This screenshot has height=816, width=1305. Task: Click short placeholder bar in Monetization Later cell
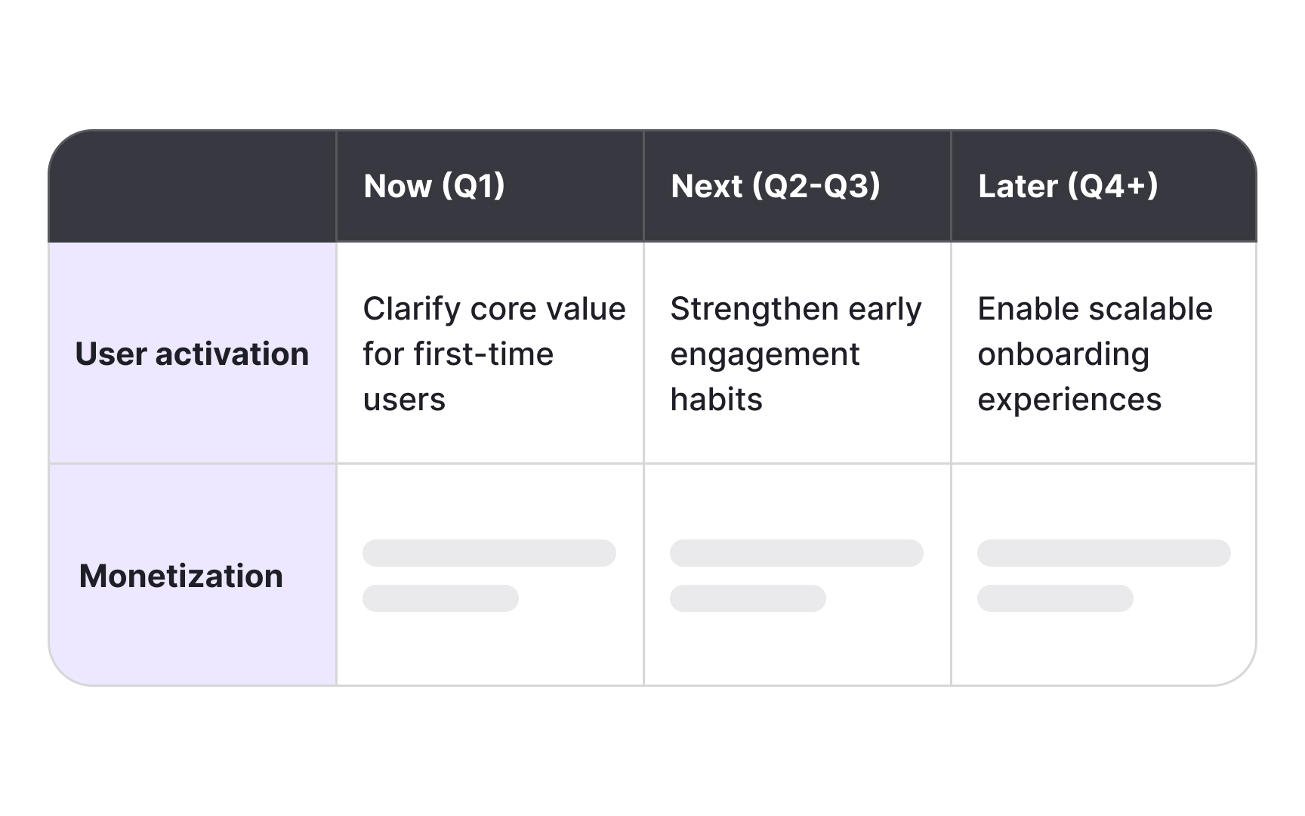pos(1055,598)
